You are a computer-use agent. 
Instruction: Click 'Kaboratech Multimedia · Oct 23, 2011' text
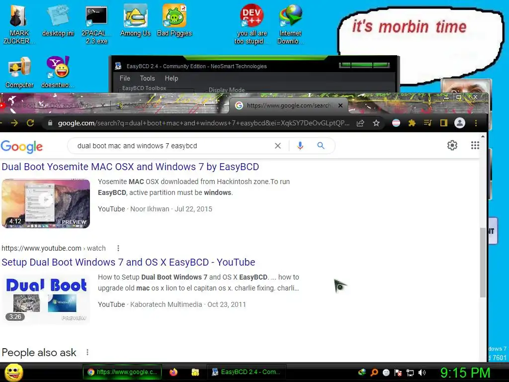click(x=188, y=304)
